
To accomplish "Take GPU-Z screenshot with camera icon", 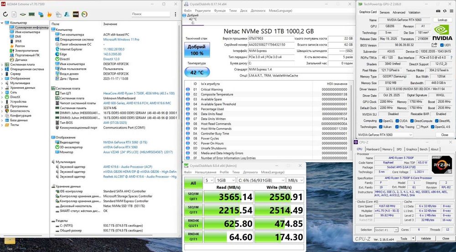I will 438,11.
